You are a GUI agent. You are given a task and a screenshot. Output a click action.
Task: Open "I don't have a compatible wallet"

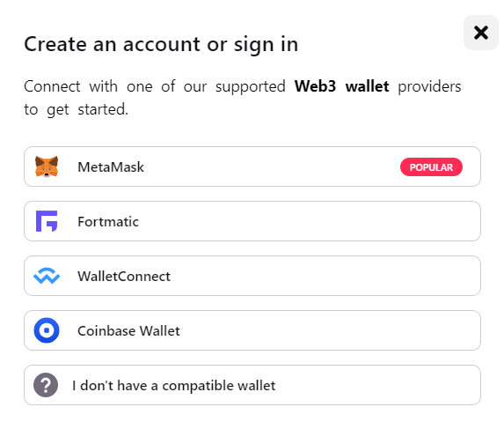(252, 385)
